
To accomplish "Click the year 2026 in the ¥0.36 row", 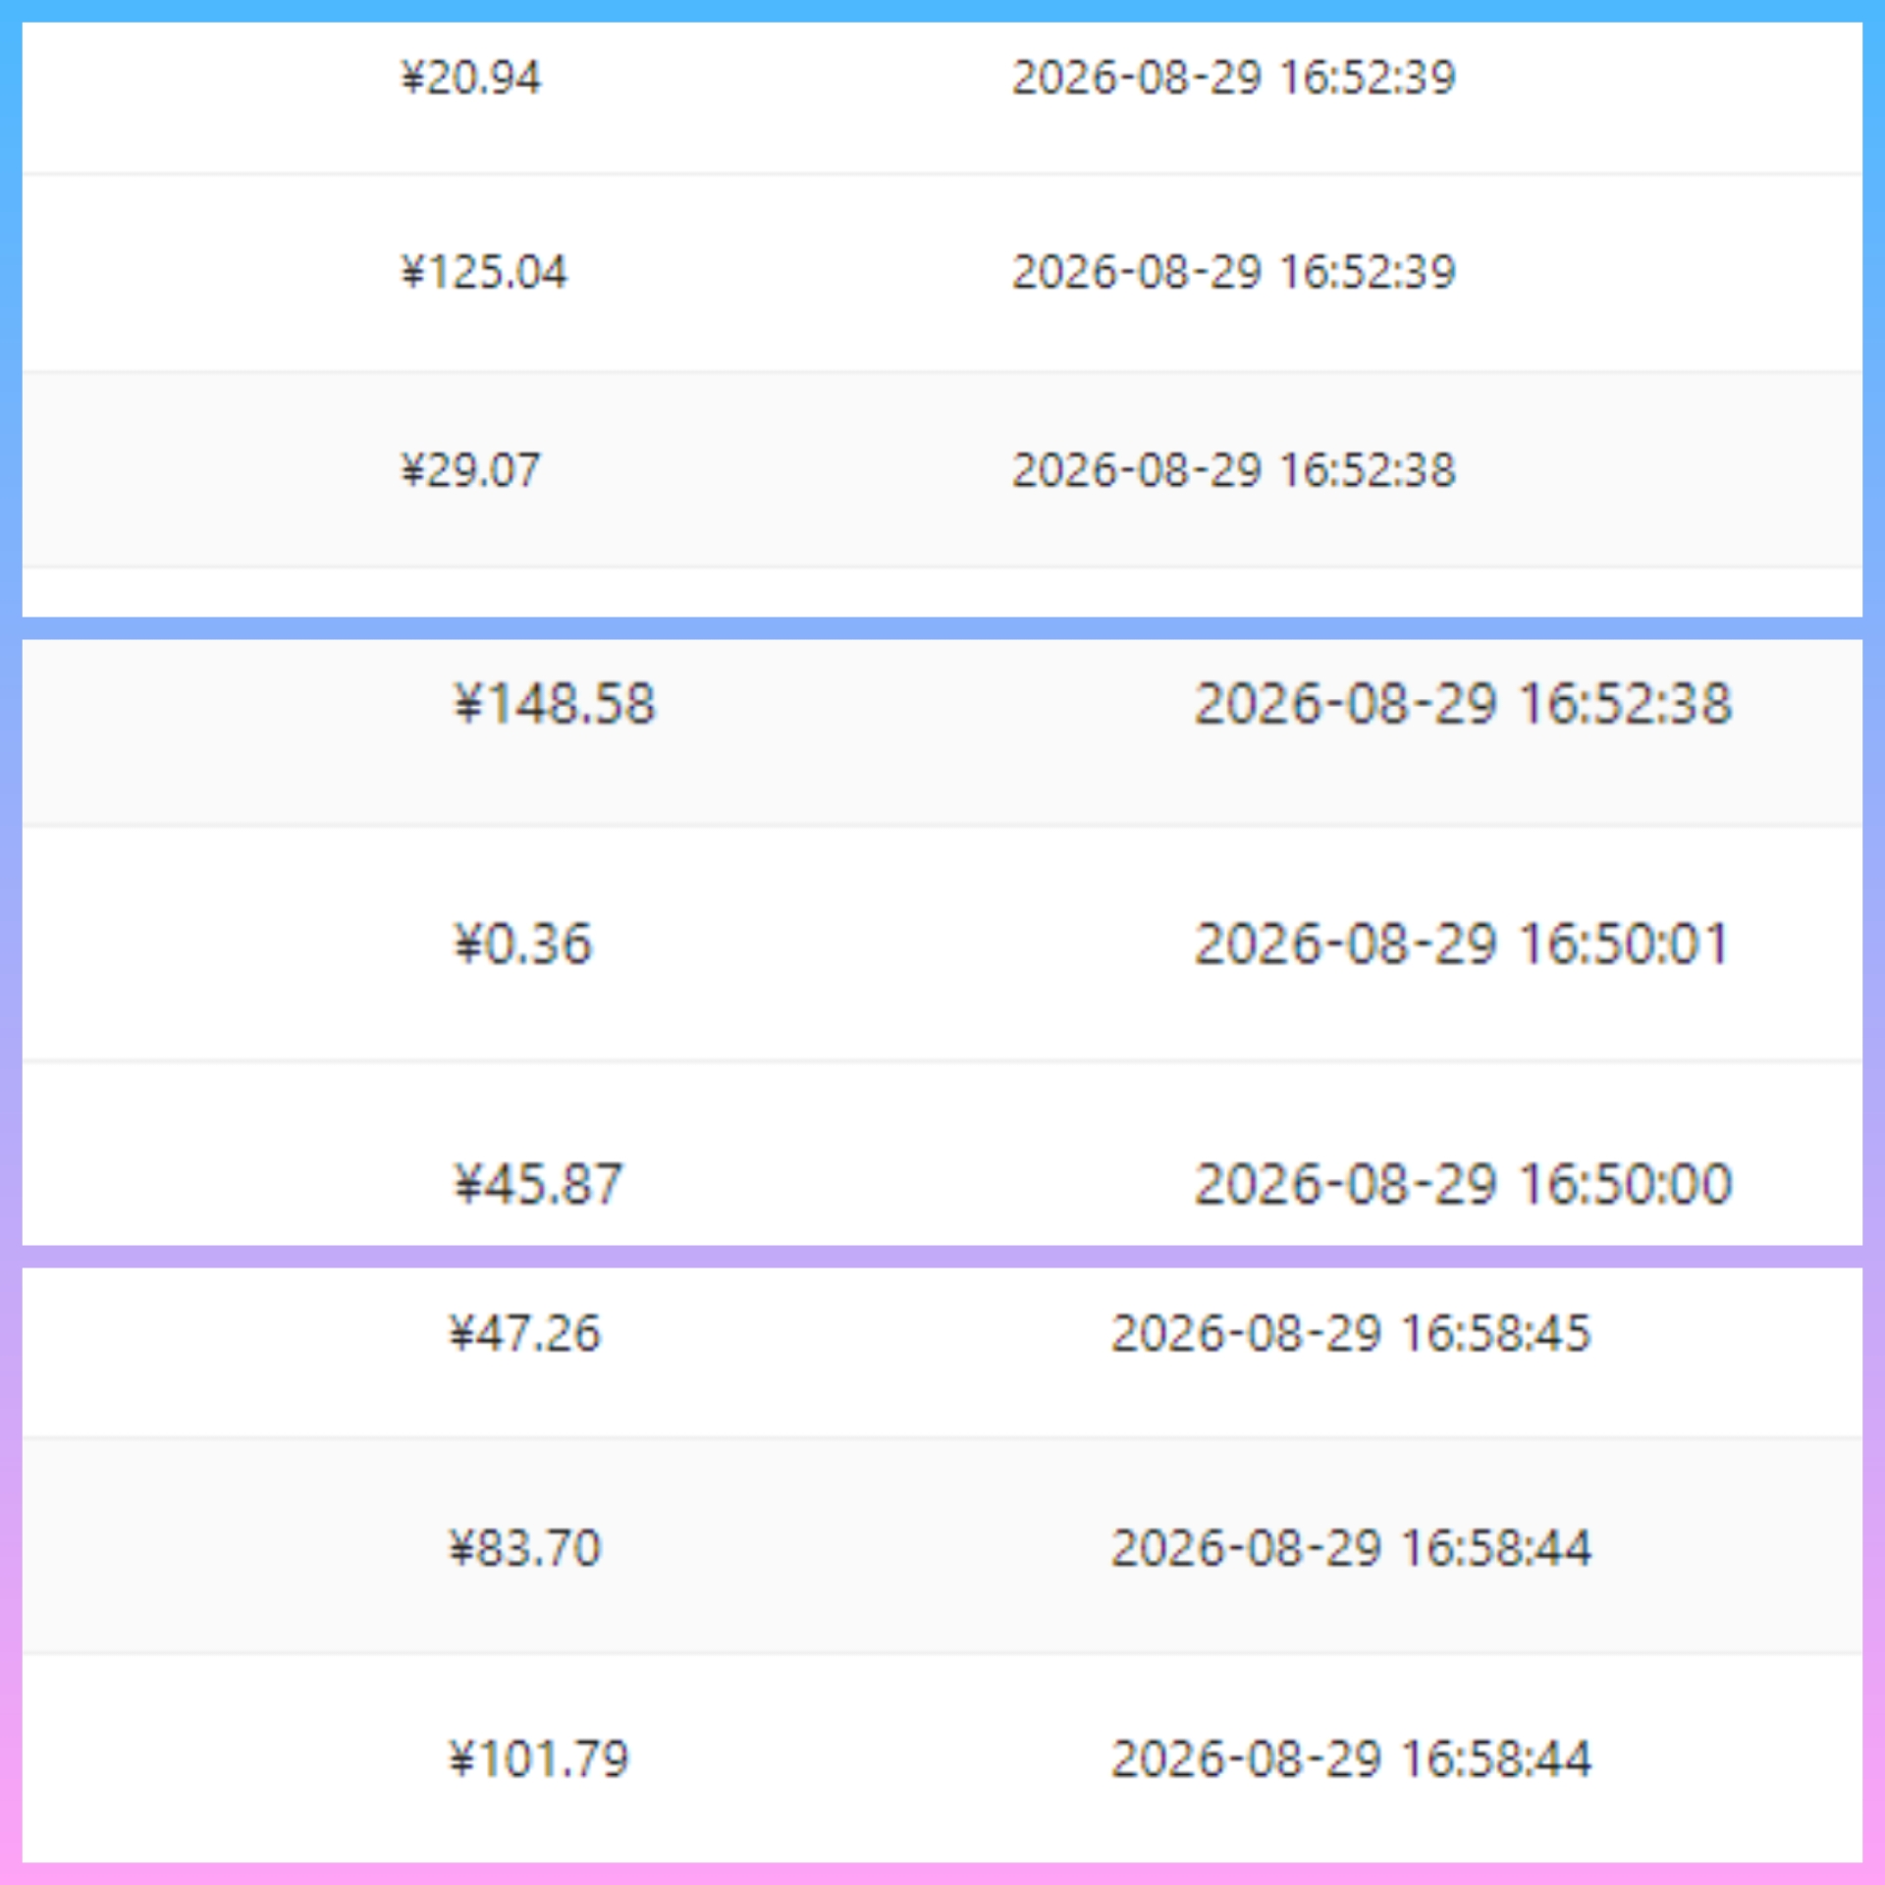I will click(1248, 943).
